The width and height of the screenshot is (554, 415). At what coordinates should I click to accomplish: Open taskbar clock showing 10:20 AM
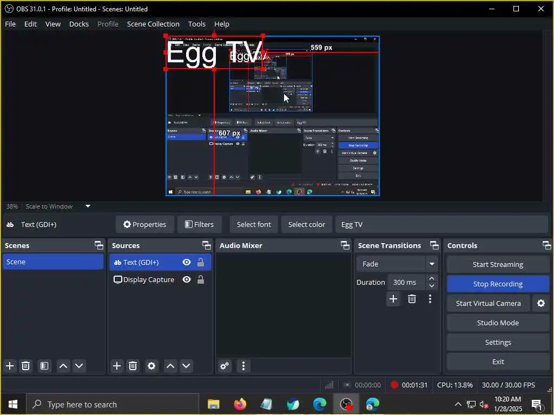coord(507,404)
